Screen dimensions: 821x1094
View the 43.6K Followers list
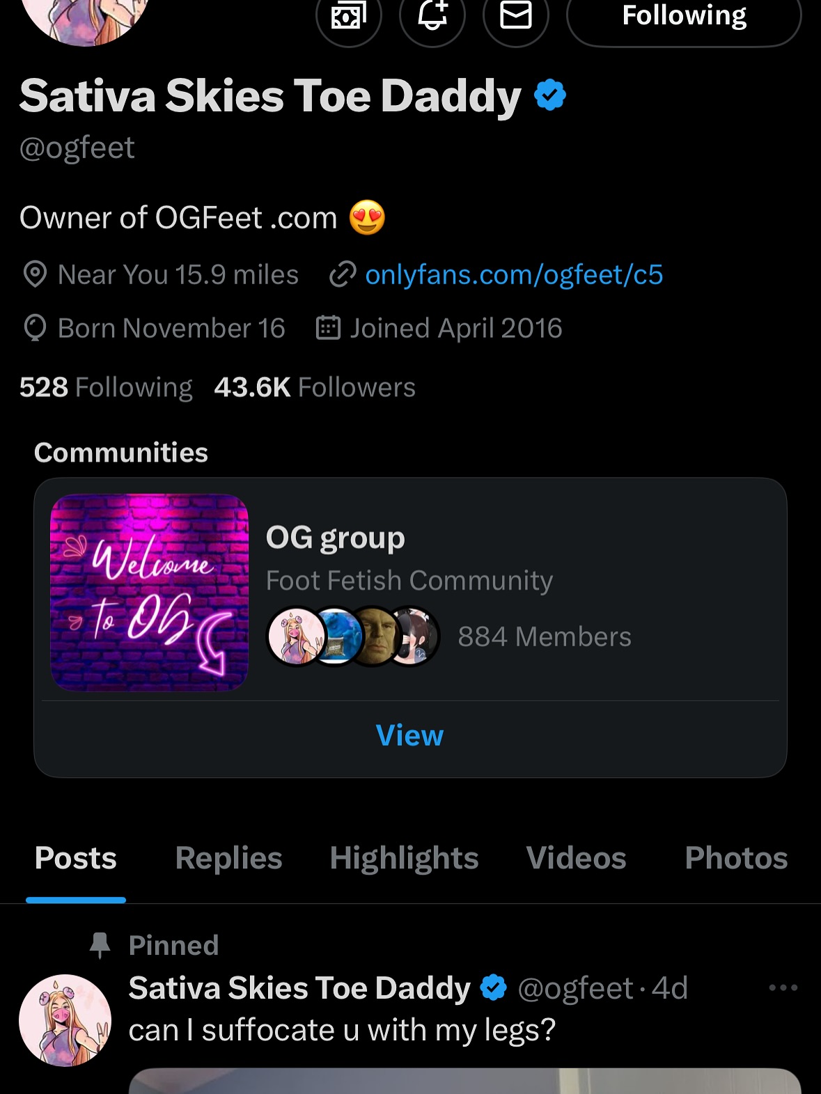coord(315,387)
